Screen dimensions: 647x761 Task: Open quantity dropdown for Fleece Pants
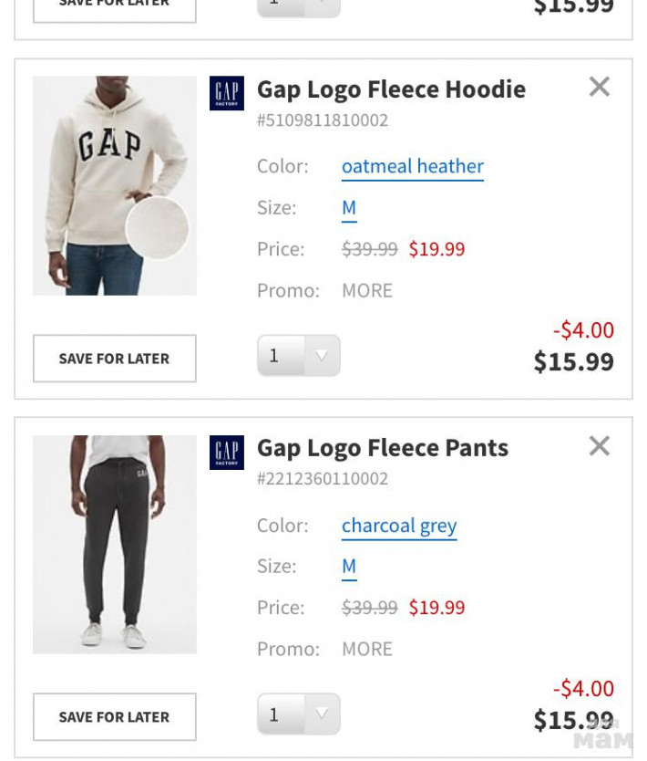point(298,714)
